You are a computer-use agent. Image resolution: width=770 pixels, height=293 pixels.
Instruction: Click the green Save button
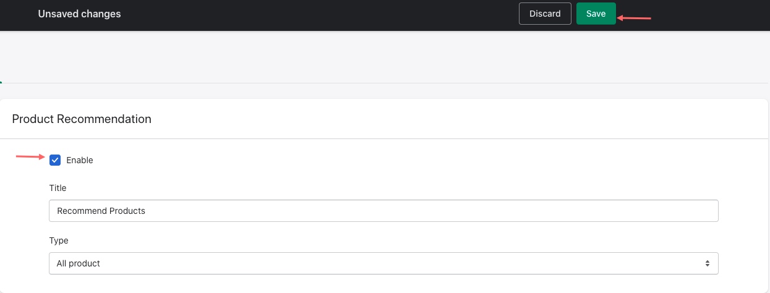point(596,14)
